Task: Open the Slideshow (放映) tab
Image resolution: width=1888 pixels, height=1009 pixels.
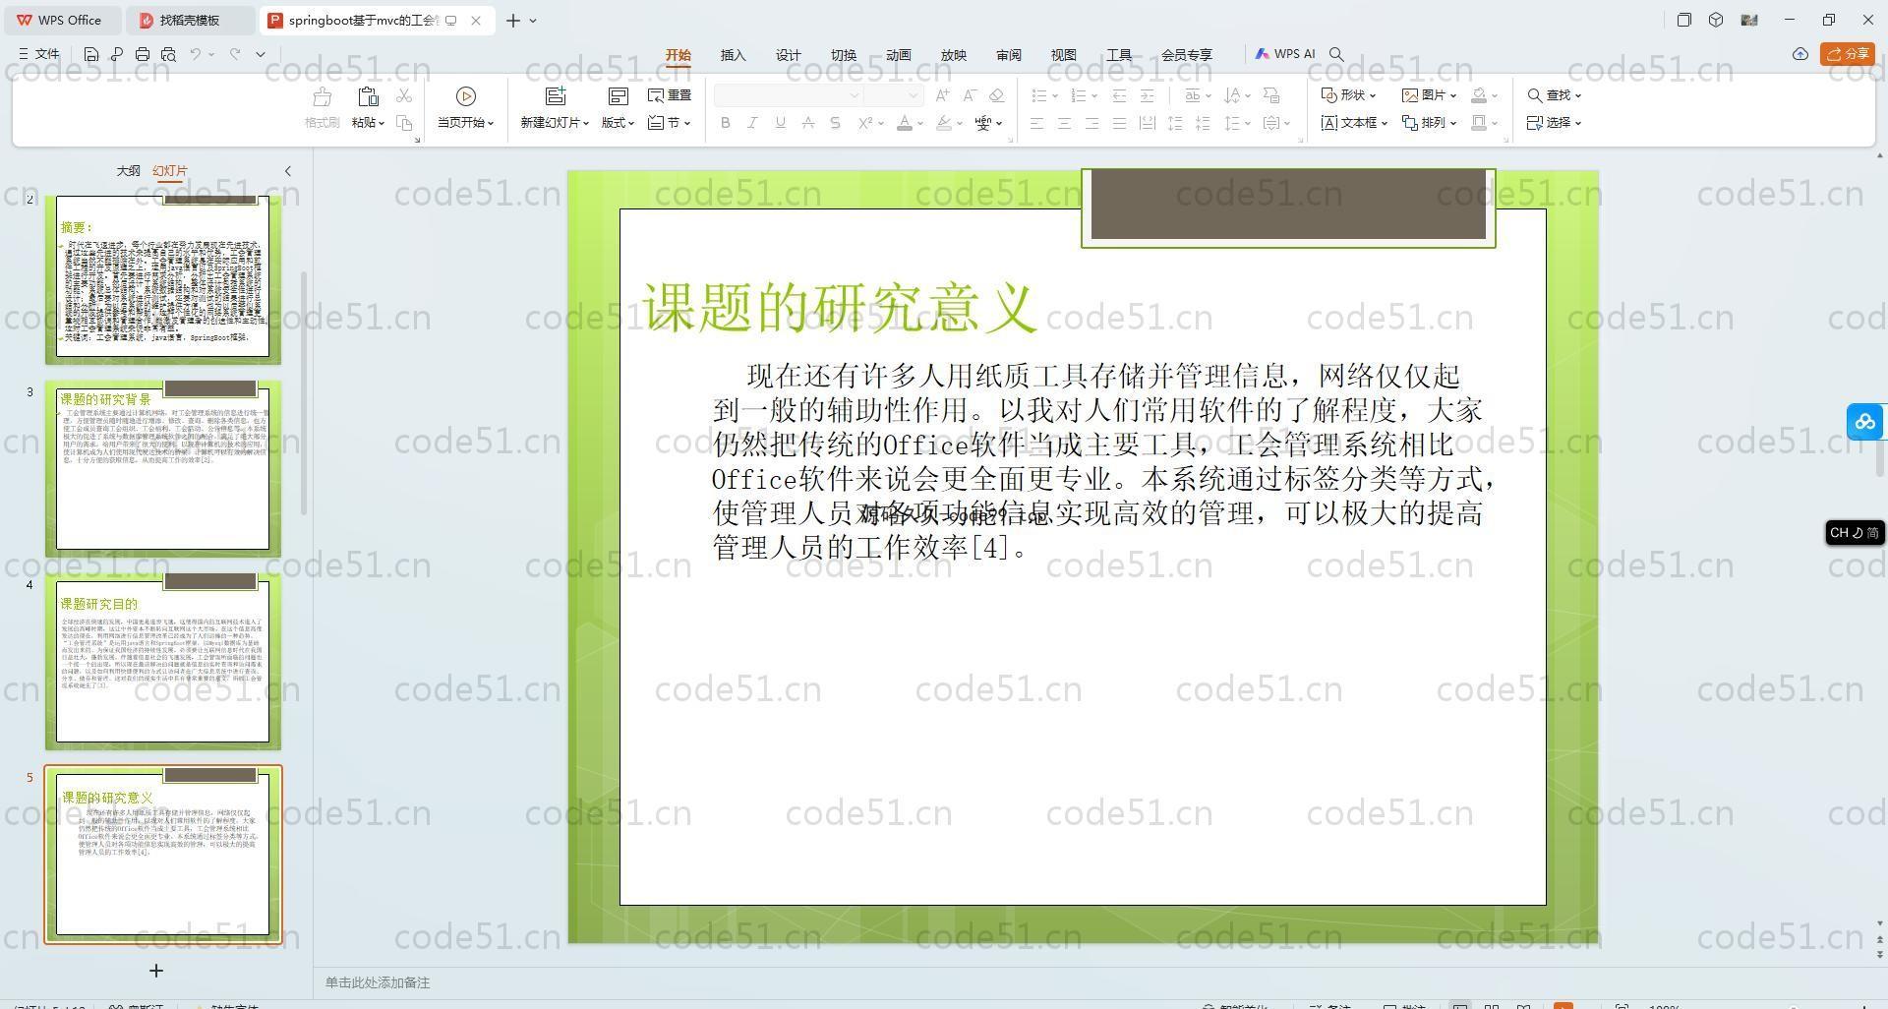Action: click(x=954, y=55)
